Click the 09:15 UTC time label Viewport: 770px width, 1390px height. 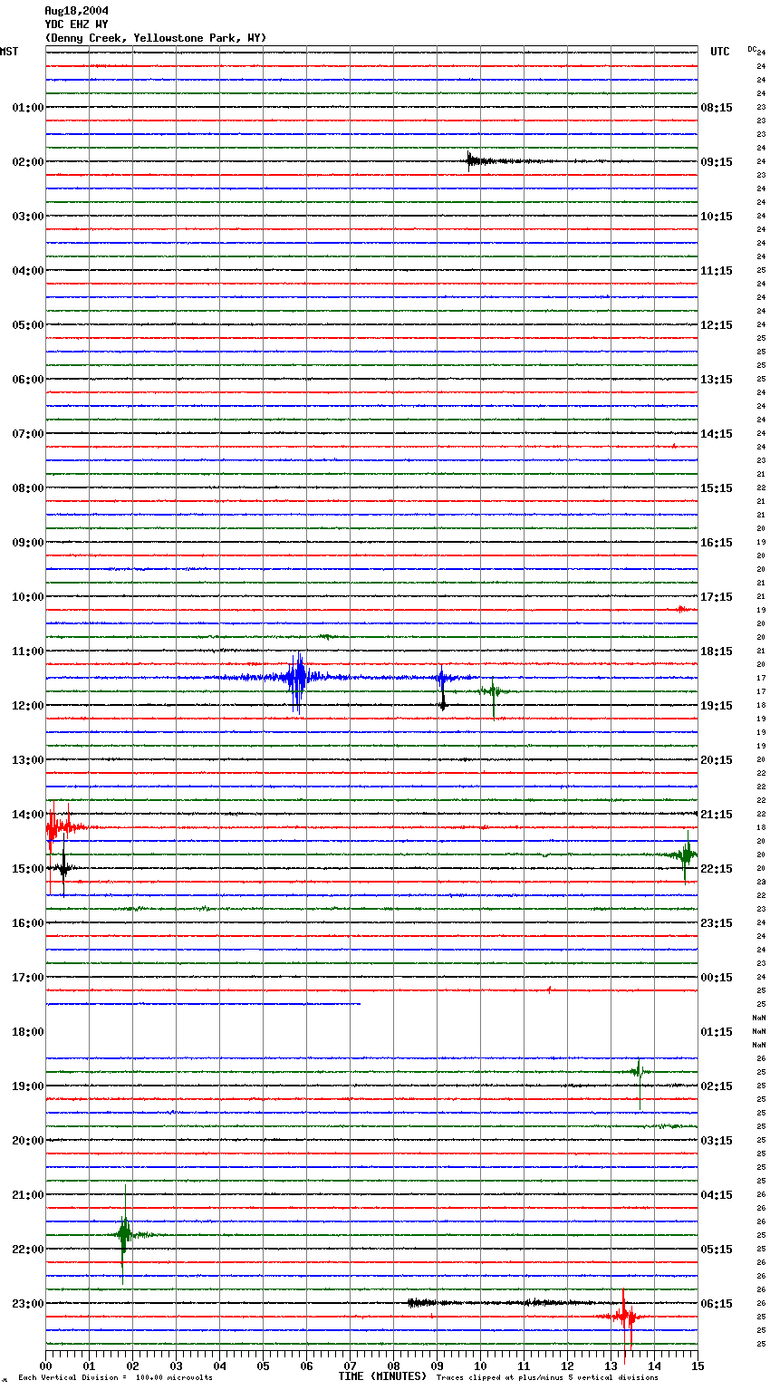click(717, 162)
